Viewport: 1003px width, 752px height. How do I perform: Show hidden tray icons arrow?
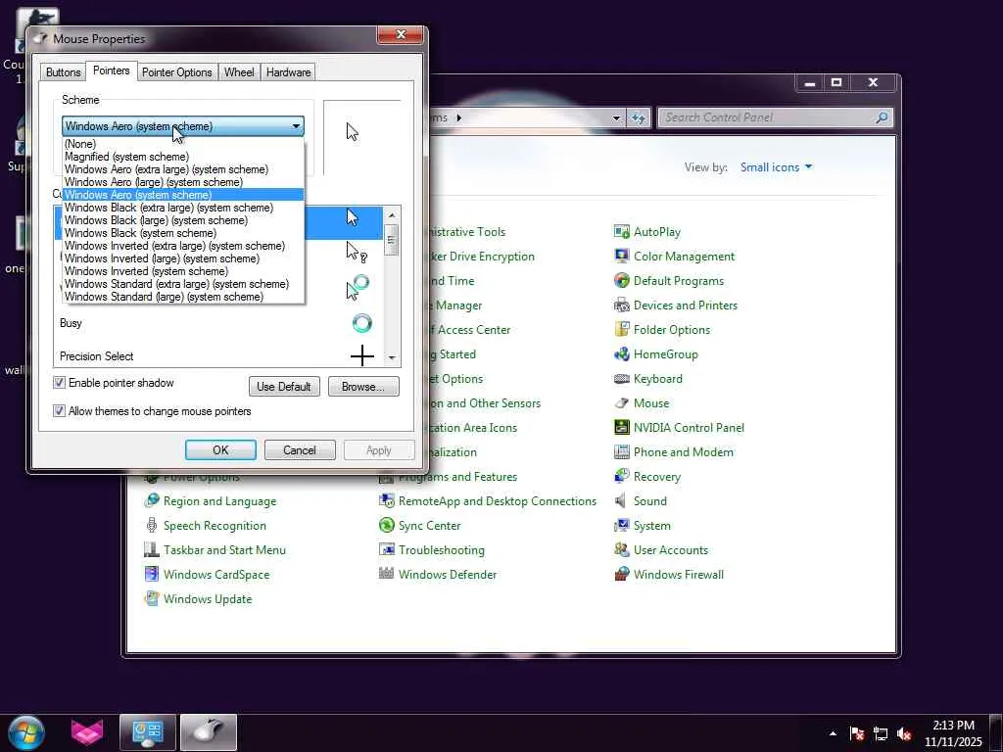833,733
